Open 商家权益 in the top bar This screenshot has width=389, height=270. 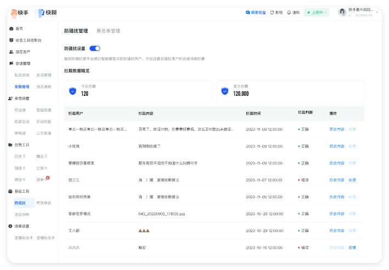(256, 13)
